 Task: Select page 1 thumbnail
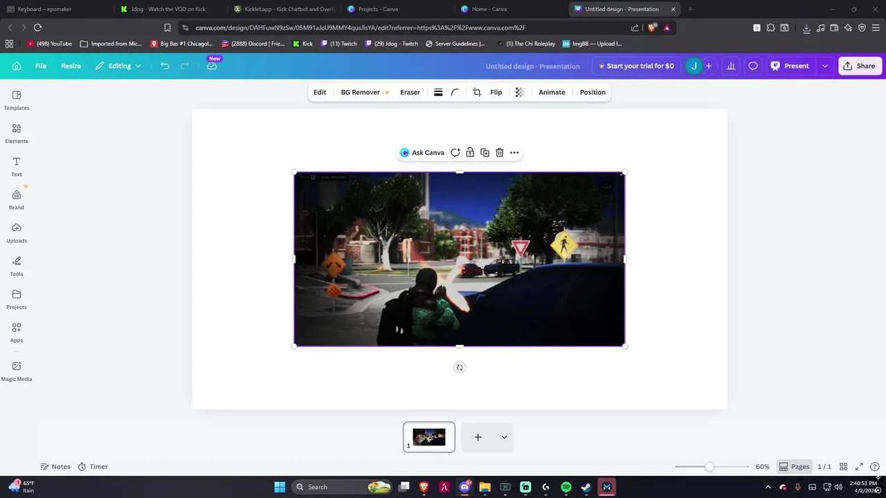point(429,437)
